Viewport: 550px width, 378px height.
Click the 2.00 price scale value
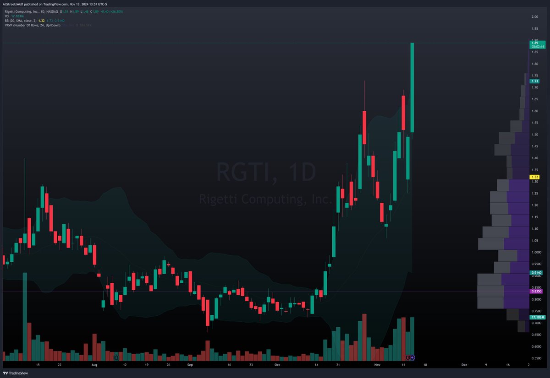click(534, 17)
